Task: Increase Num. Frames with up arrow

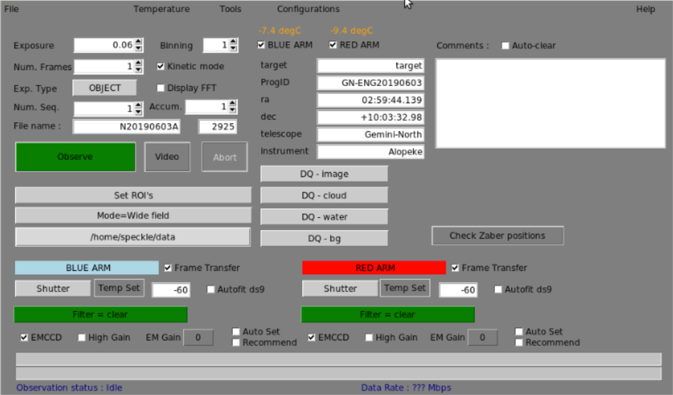Action: (138, 63)
